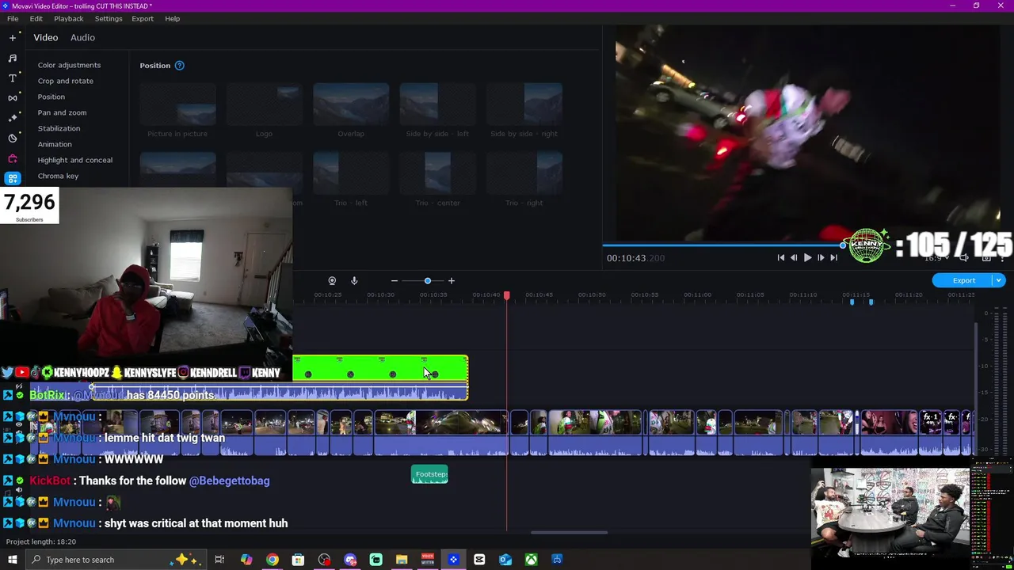
Task: Open the Sounds music note panel
Action: 13,58
